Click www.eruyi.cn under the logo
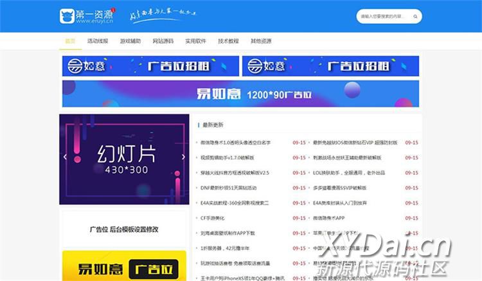Image resolution: width=482 pixels, height=281 pixels. tap(94, 21)
